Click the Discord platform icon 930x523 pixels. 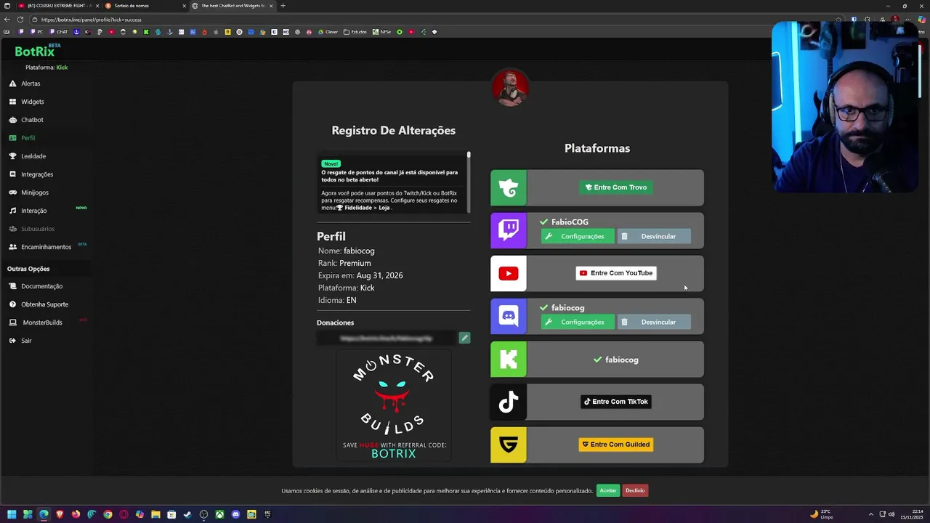[x=509, y=316]
